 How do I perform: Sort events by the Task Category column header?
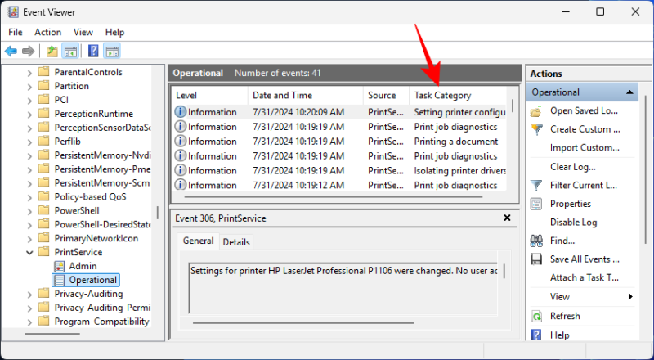tap(442, 95)
